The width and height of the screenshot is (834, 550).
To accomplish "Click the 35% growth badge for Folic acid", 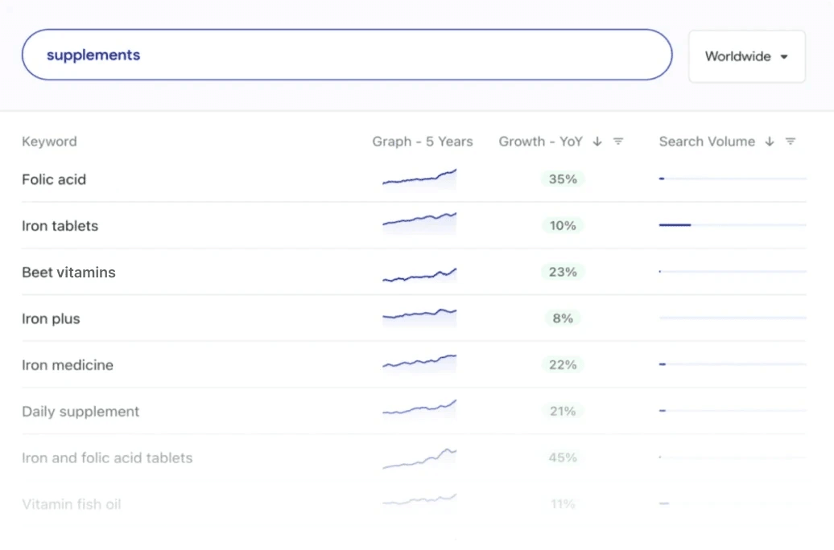I will (x=562, y=179).
